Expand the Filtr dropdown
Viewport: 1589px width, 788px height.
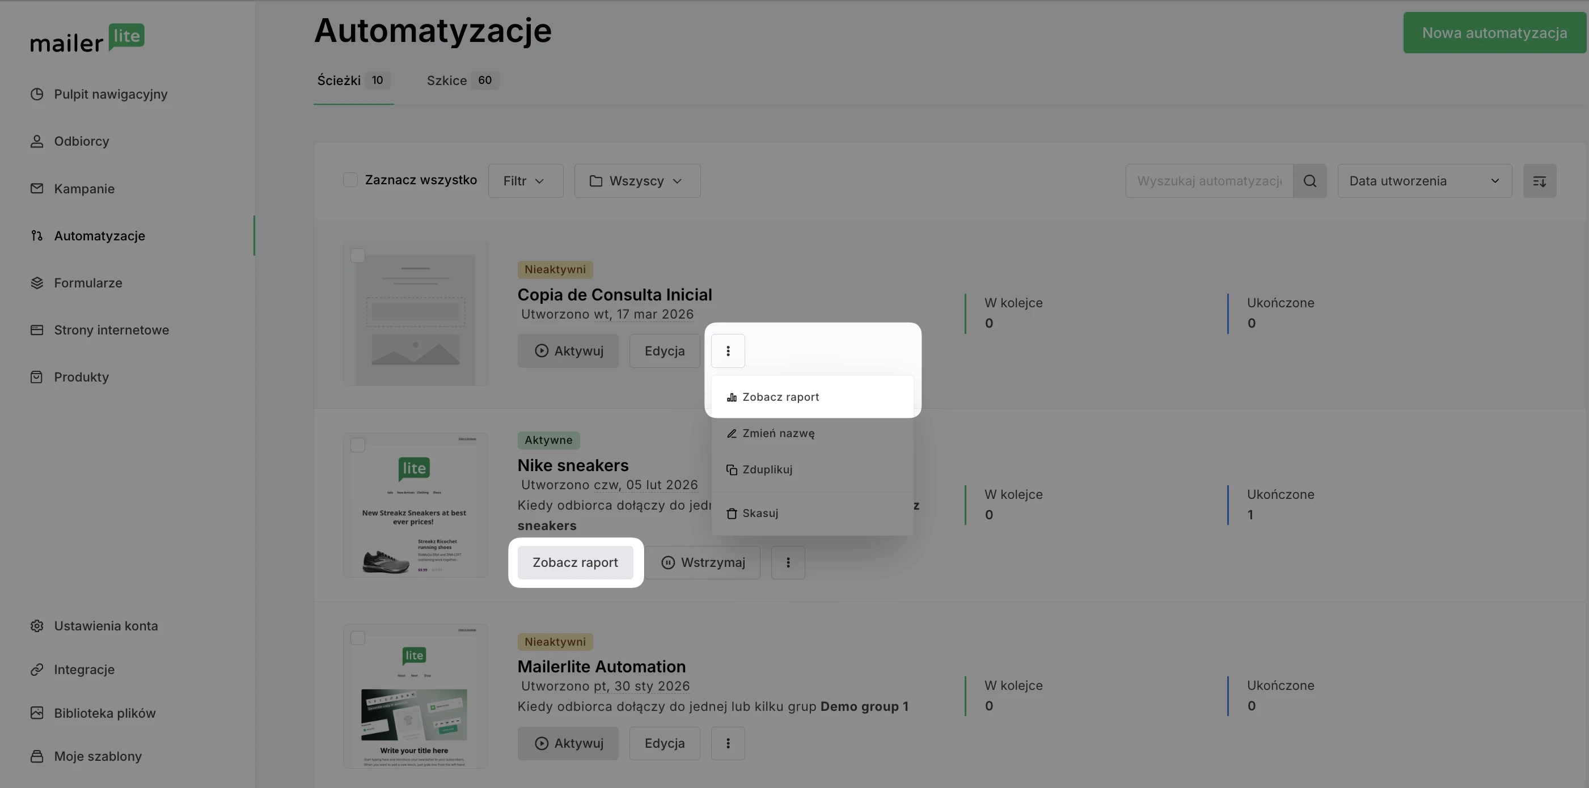point(525,181)
